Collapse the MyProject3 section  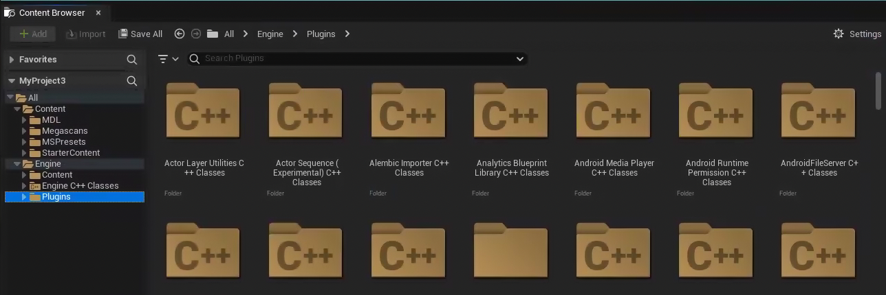12,81
